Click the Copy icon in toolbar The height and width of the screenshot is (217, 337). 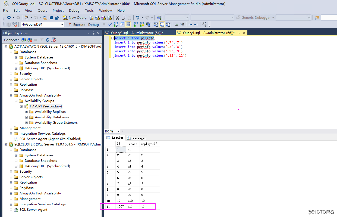[x=124, y=18]
